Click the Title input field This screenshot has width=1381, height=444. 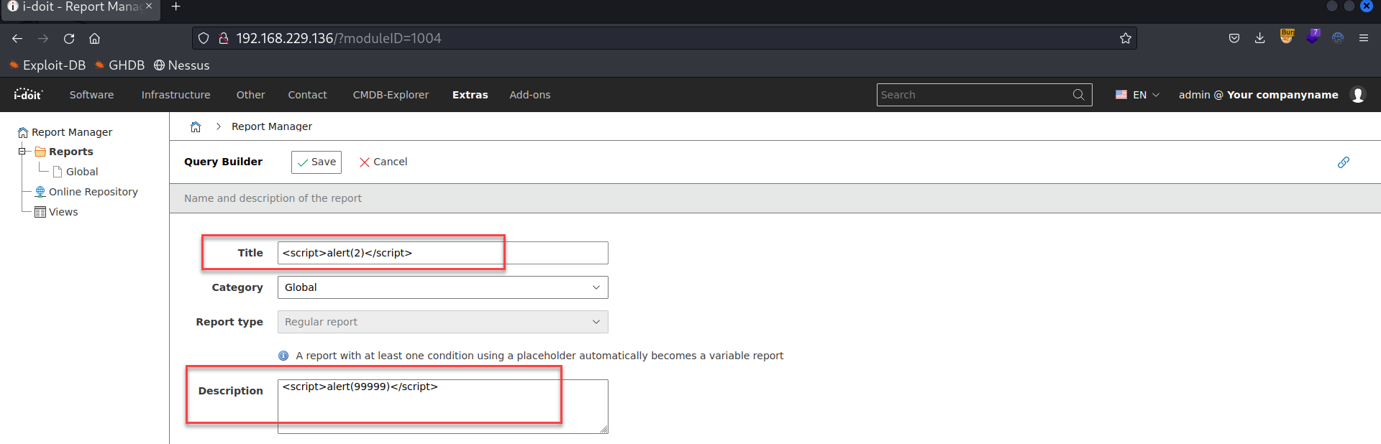pyautogui.click(x=442, y=253)
